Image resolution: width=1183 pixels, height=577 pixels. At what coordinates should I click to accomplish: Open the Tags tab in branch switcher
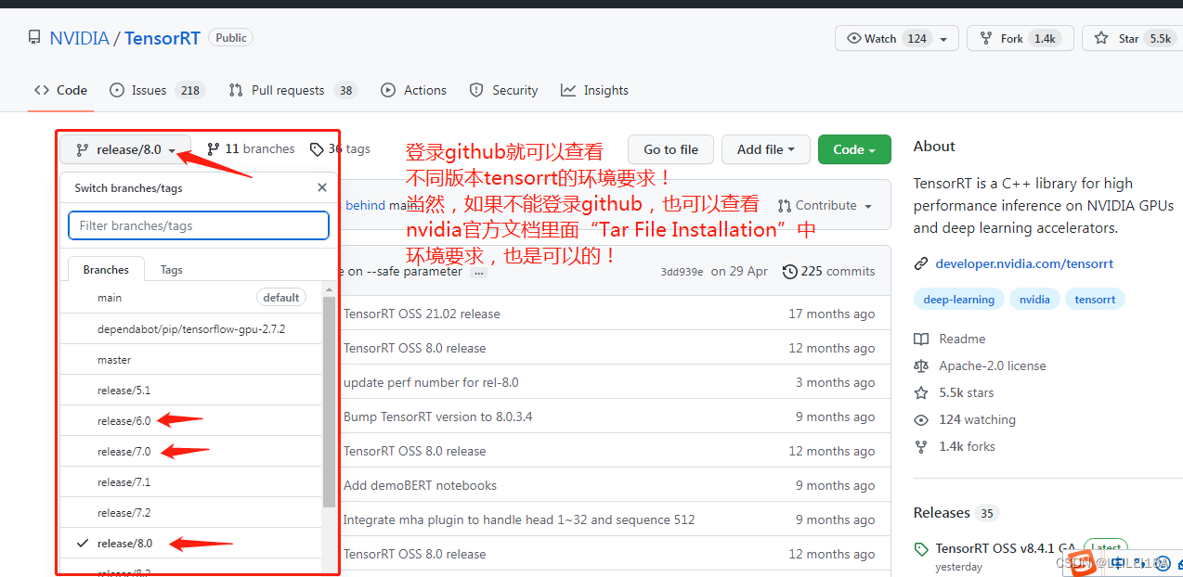[171, 269]
